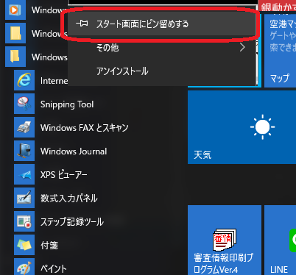Expand その他 submenu chevron arrow
Screen dimensions: 296x275
point(242,47)
